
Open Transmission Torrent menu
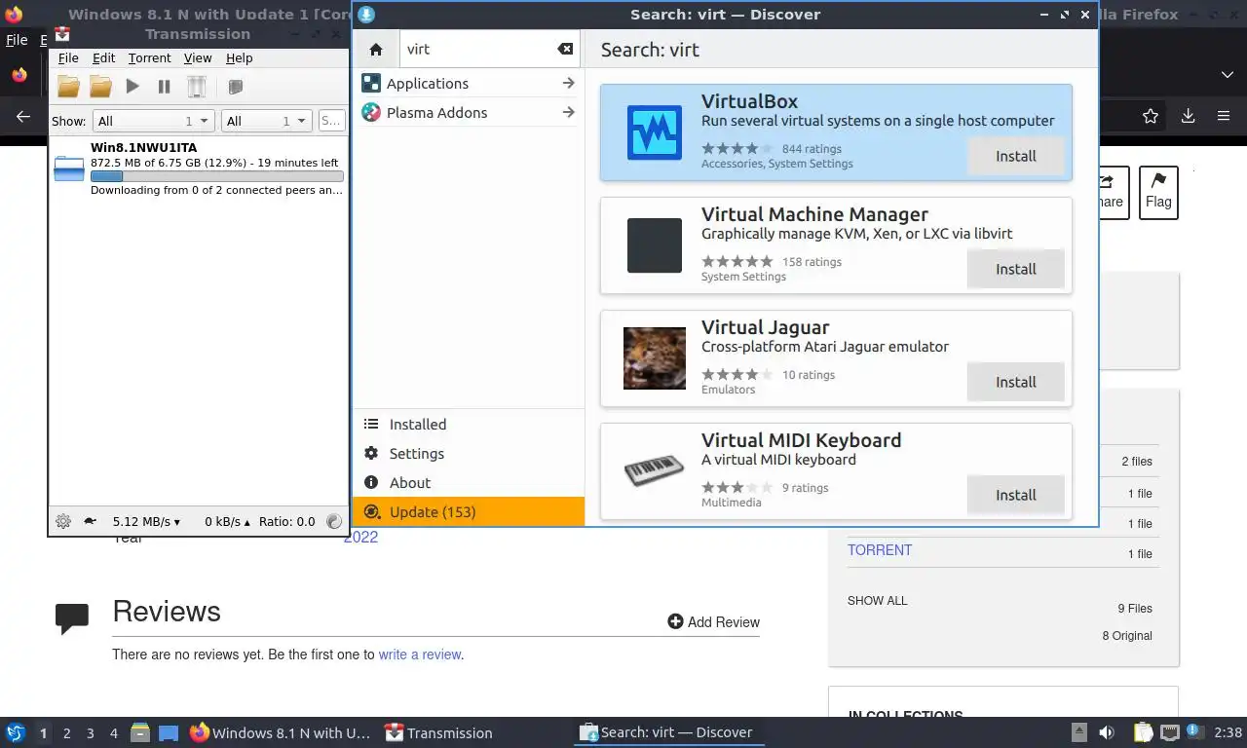point(149,58)
